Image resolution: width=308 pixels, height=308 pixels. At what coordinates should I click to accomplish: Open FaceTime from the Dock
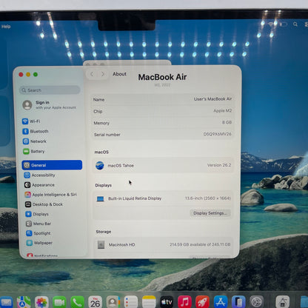click(x=59, y=302)
